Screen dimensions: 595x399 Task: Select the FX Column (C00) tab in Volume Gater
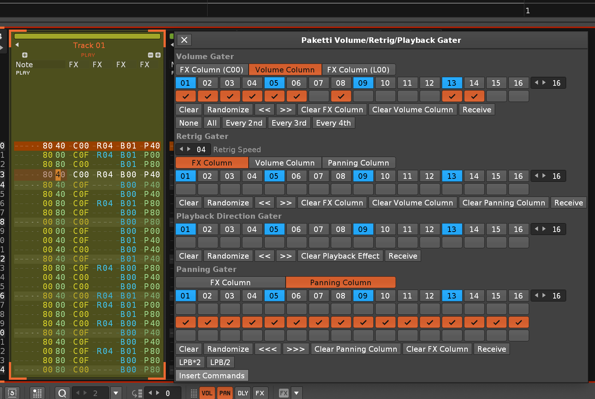point(211,70)
